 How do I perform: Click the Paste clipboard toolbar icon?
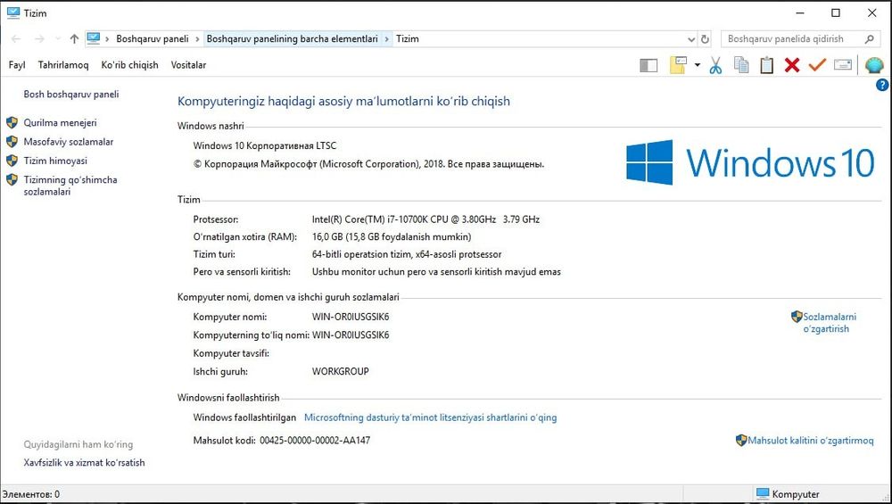[x=767, y=65]
